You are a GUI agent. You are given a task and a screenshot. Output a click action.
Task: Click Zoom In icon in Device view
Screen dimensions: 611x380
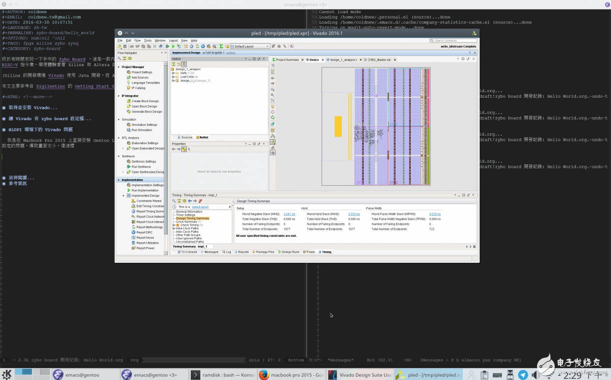coord(272,89)
